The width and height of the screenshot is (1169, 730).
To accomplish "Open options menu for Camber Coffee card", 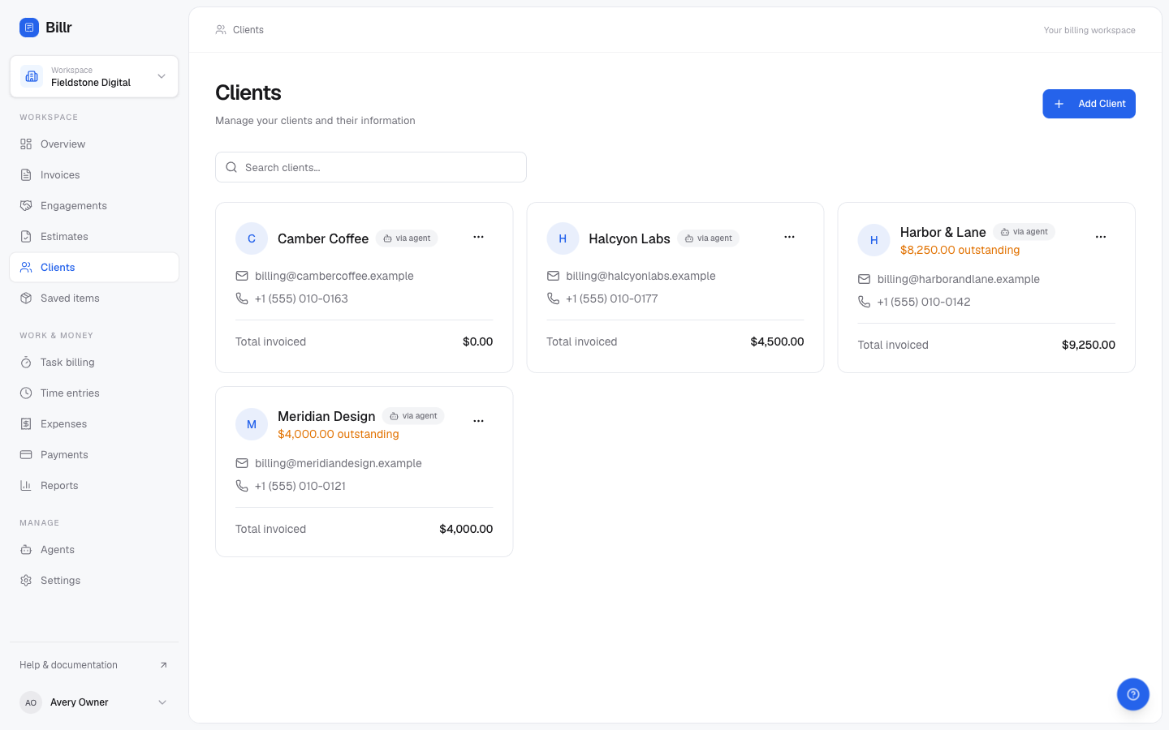I will pos(478,237).
